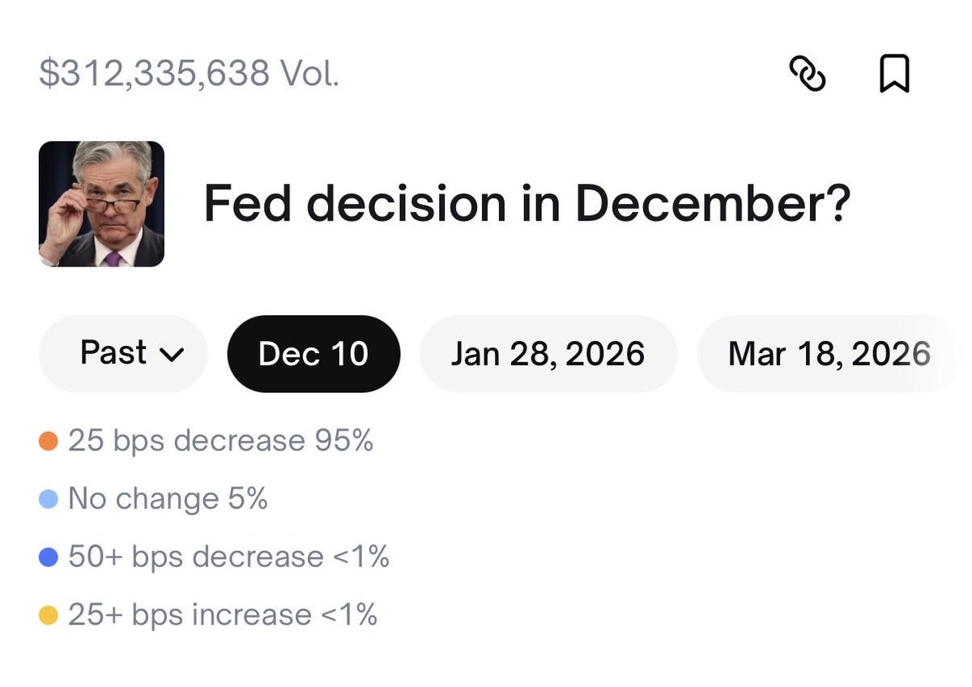Click the dark blue 50+ bps dot

click(x=49, y=557)
